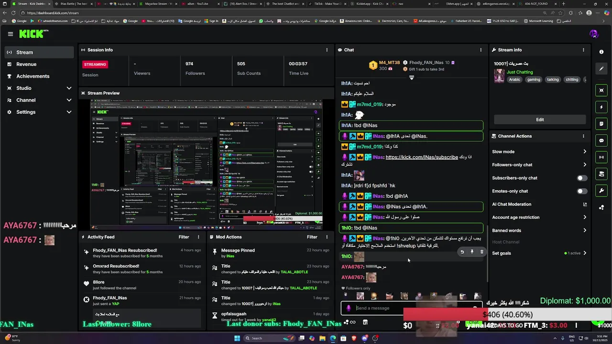Open Achievements in the sidebar
Screen dimensions: 612x344
click(38, 76)
